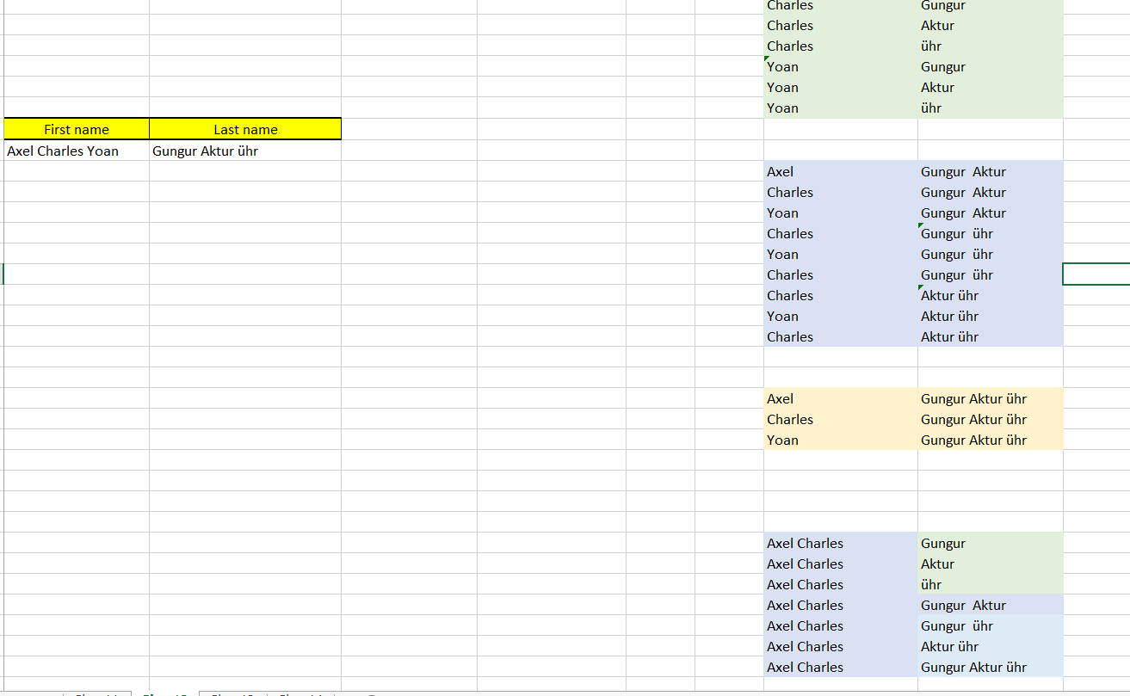Image resolution: width=1130 pixels, height=696 pixels.
Task: Click Gungur Aktur ühr below Last name header
Action: point(245,151)
